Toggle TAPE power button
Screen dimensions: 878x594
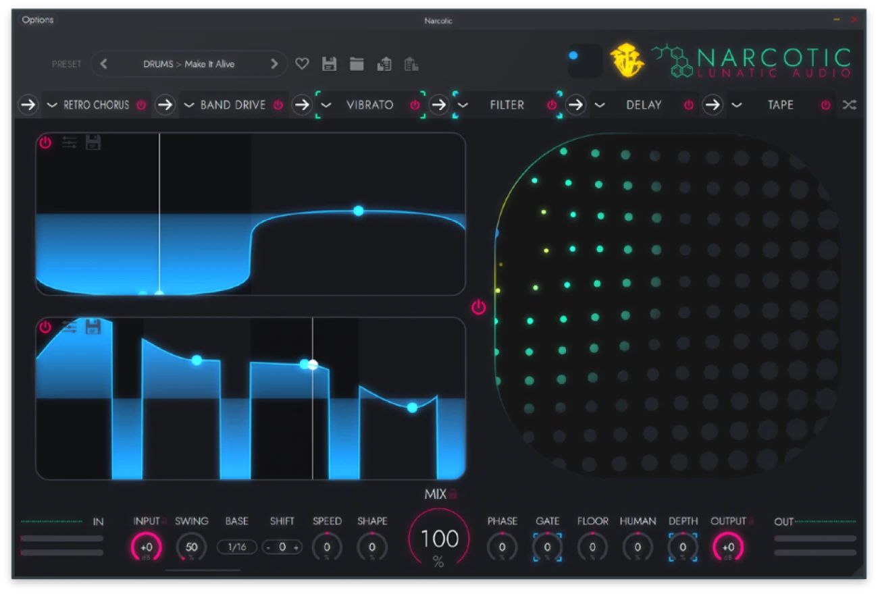pyautogui.click(x=825, y=105)
